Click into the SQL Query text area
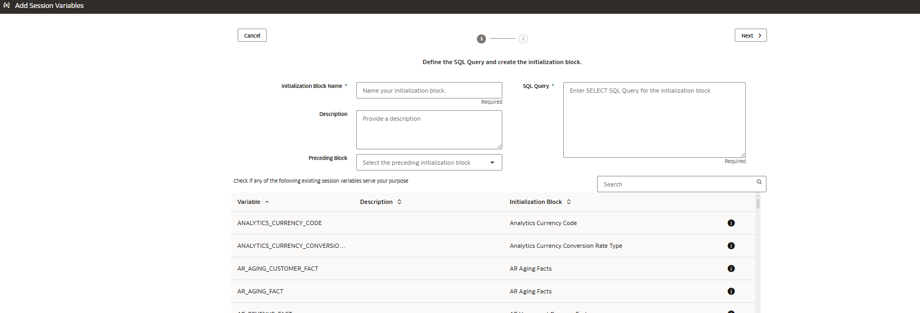Image resolution: width=920 pixels, height=313 pixels. click(654, 120)
